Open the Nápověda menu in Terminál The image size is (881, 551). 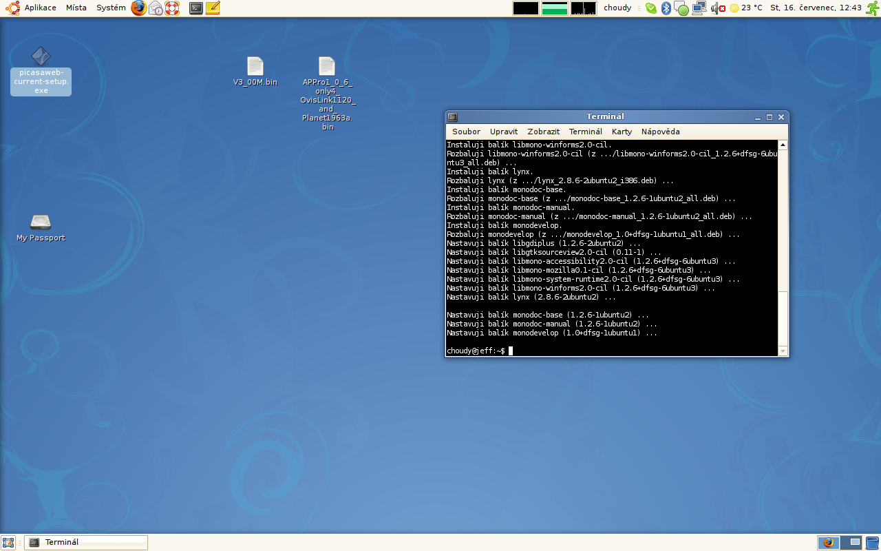660,132
